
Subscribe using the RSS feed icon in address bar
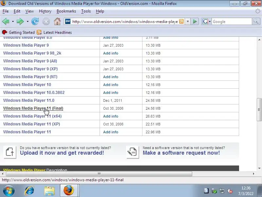181,21
